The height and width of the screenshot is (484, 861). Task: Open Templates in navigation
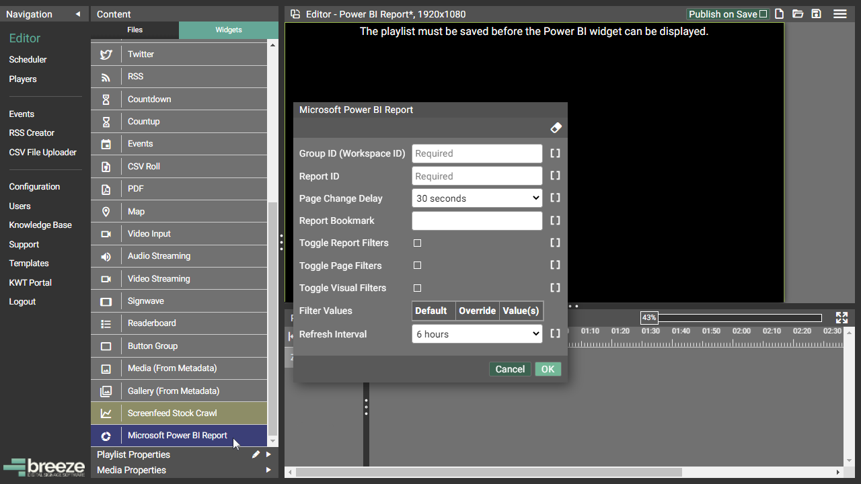[29, 264]
